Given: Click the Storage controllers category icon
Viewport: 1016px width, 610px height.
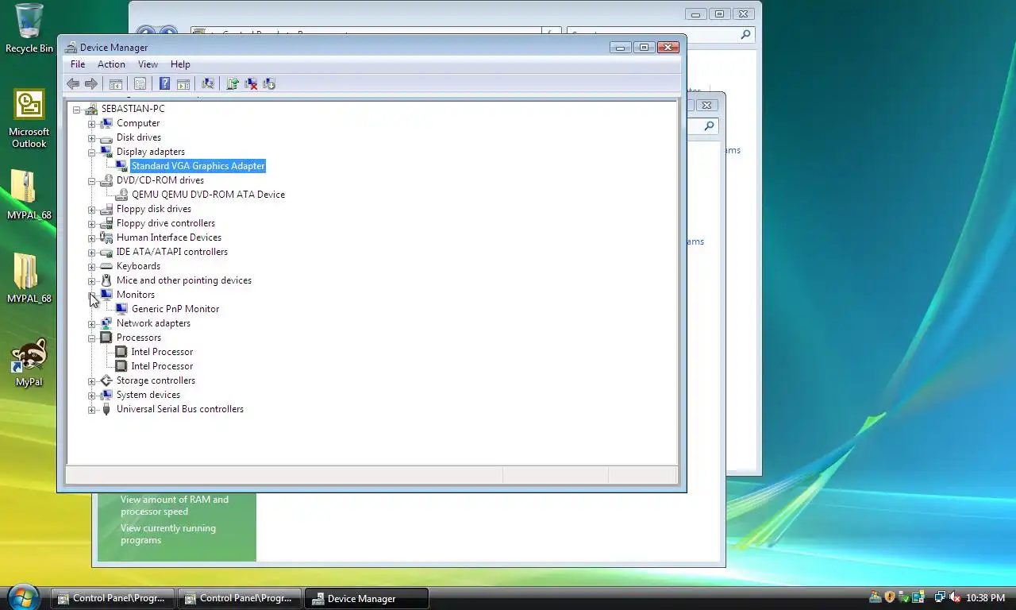Looking at the screenshot, I should pyautogui.click(x=106, y=380).
